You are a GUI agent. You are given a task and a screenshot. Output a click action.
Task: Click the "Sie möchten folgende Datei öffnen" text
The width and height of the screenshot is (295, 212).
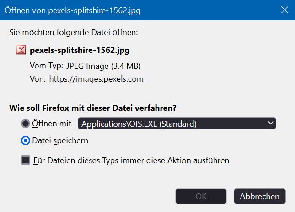coord(73,32)
